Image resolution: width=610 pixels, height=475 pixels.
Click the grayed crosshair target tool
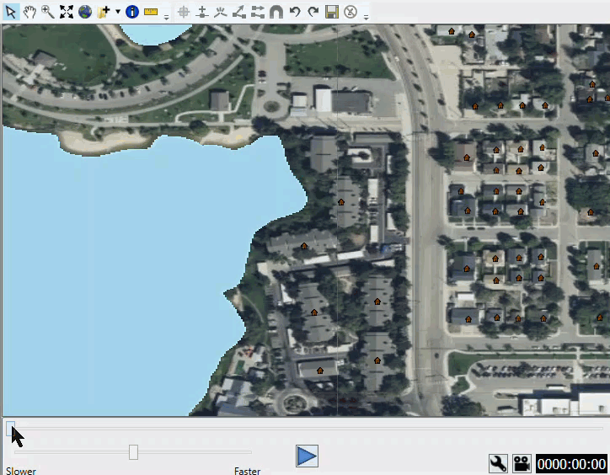coord(183,12)
